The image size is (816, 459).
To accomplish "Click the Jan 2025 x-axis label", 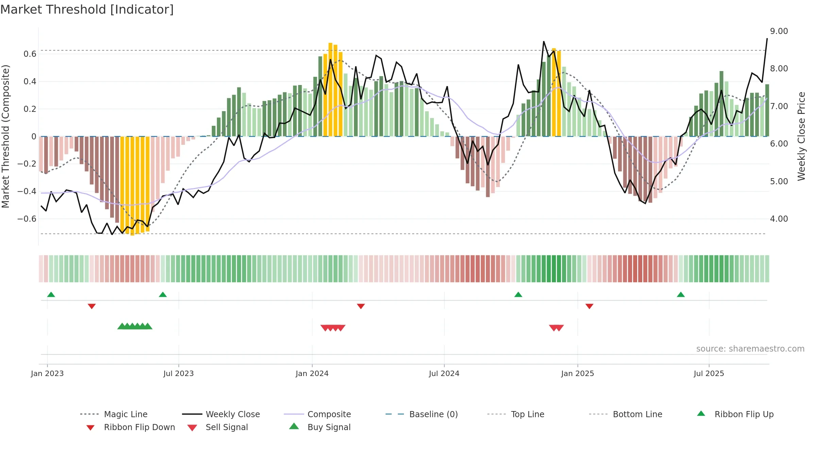I will 578,373.
